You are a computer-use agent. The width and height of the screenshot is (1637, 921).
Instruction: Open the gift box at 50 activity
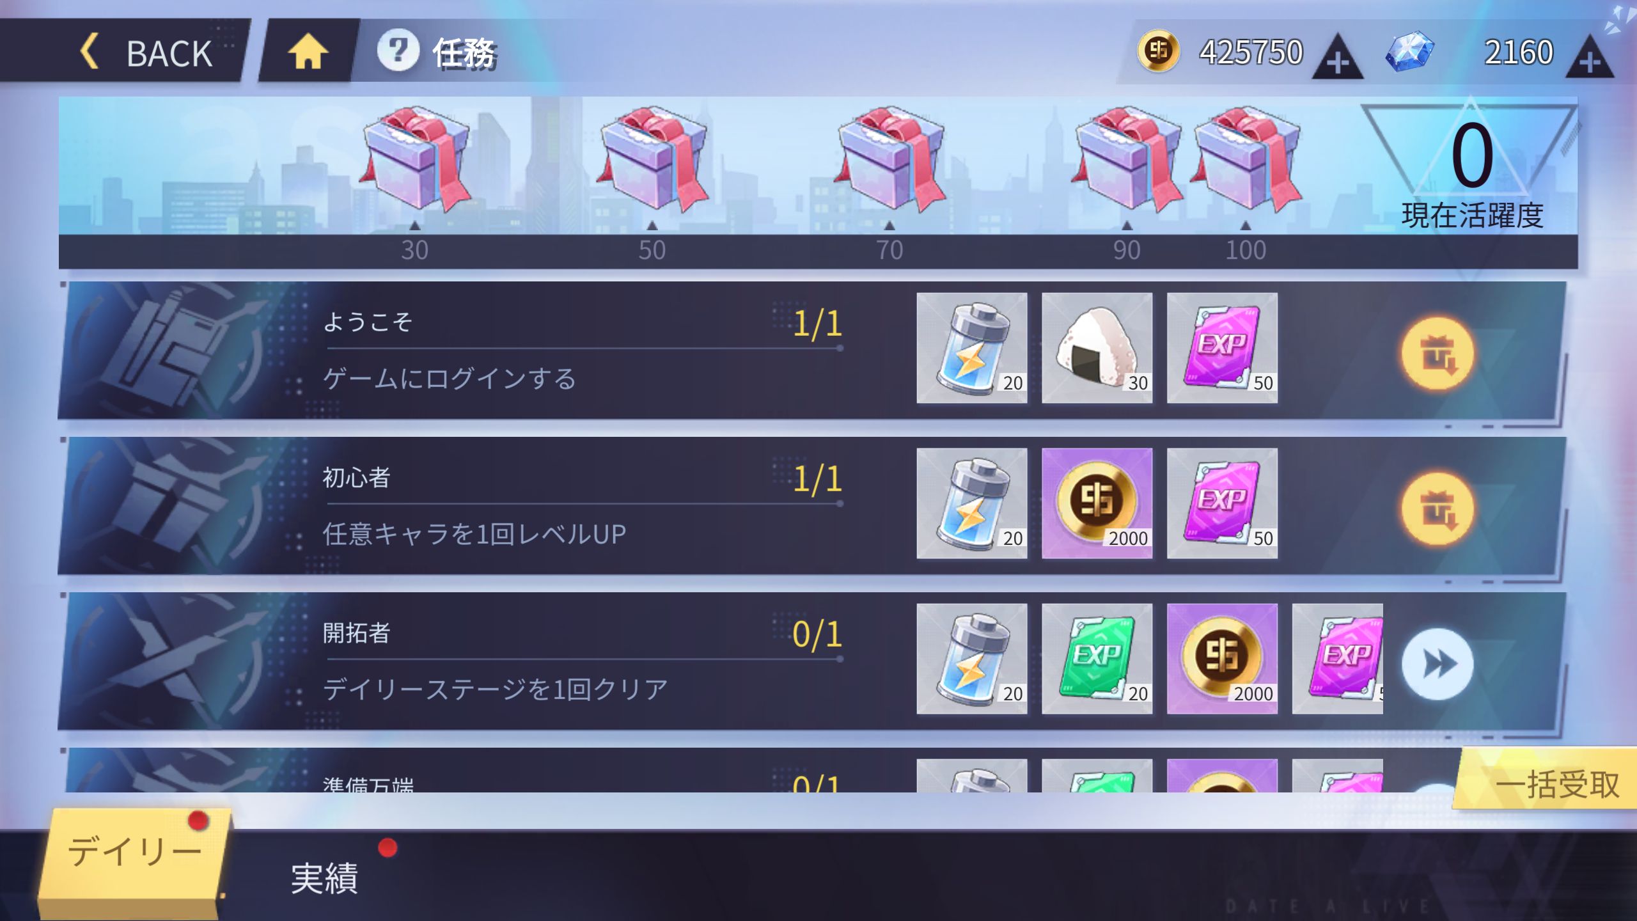[653, 159]
